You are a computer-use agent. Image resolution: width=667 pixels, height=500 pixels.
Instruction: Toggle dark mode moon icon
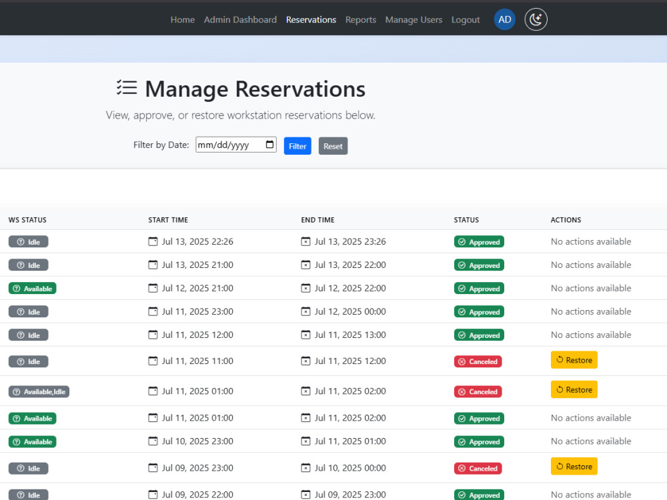[x=536, y=19]
